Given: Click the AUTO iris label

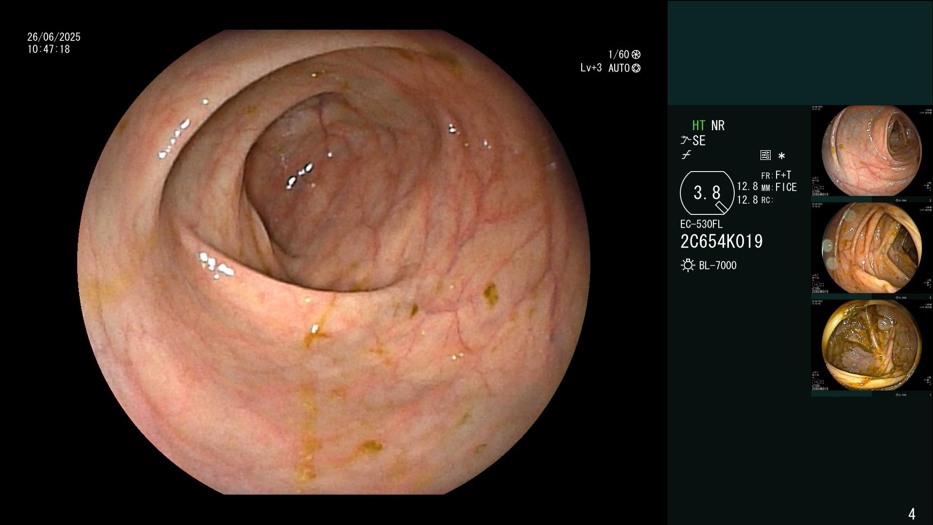Looking at the screenshot, I should [619, 68].
